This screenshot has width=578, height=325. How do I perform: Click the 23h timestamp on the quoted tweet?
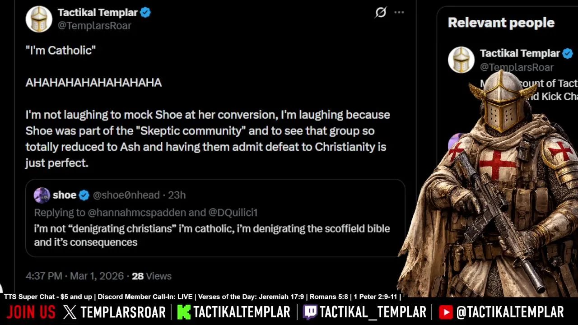pyautogui.click(x=177, y=195)
